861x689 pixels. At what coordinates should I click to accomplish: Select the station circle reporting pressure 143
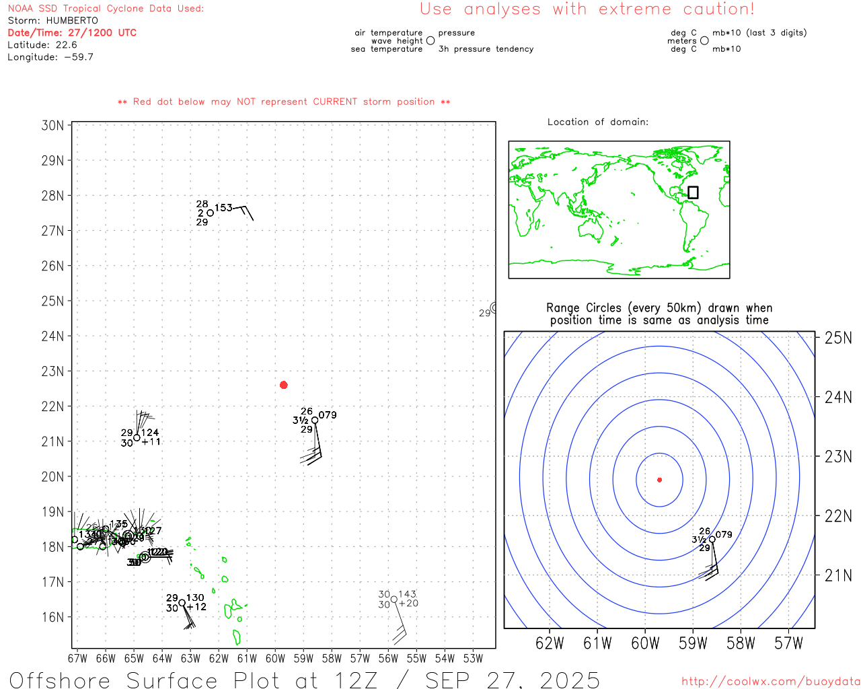tap(394, 600)
